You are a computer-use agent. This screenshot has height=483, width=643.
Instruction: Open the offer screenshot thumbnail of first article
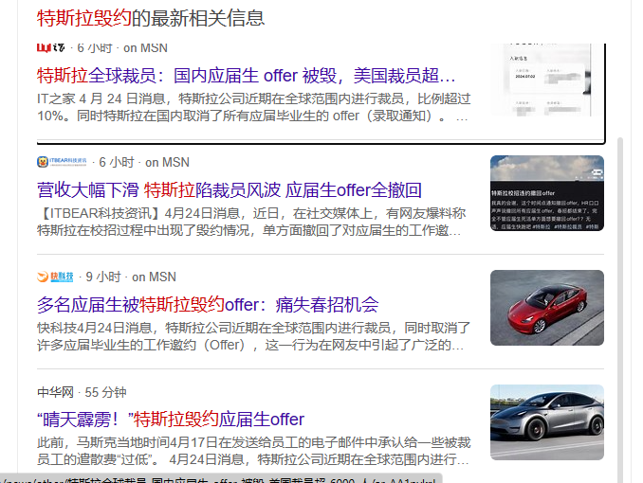547,80
